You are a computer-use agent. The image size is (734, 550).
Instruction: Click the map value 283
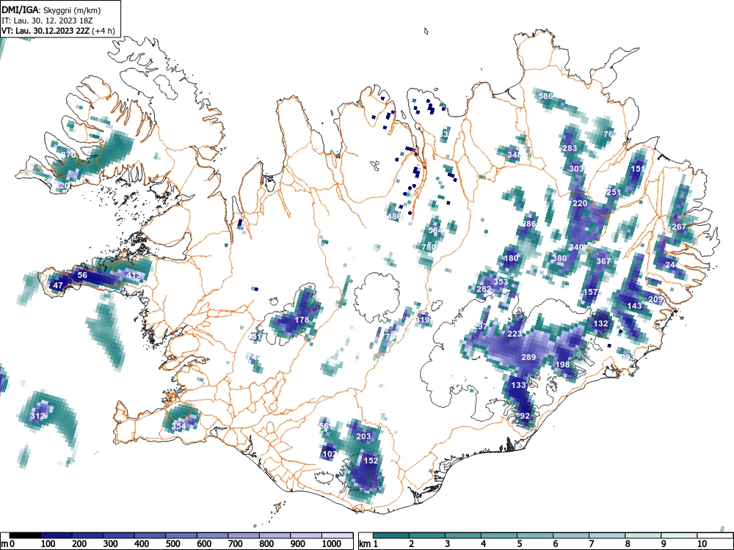coord(570,148)
